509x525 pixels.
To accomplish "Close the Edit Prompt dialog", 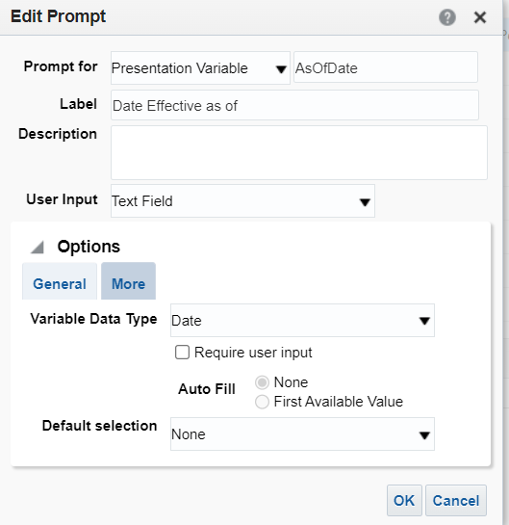I will click(480, 17).
